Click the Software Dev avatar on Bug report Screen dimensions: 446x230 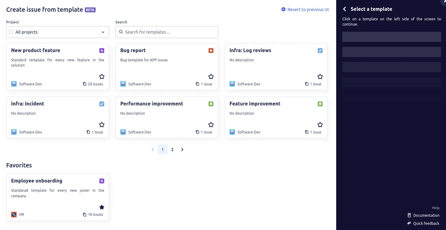click(x=123, y=84)
